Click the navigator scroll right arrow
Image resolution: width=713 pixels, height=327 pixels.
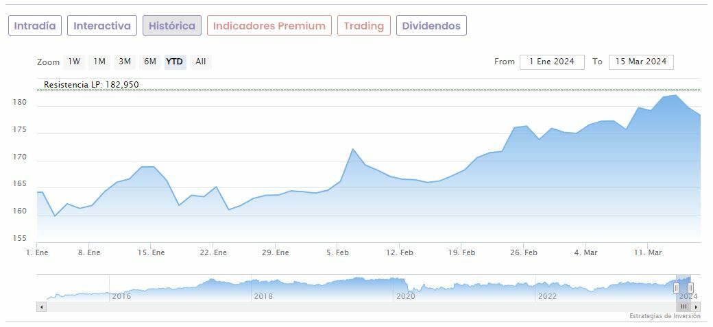click(x=696, y=306)
